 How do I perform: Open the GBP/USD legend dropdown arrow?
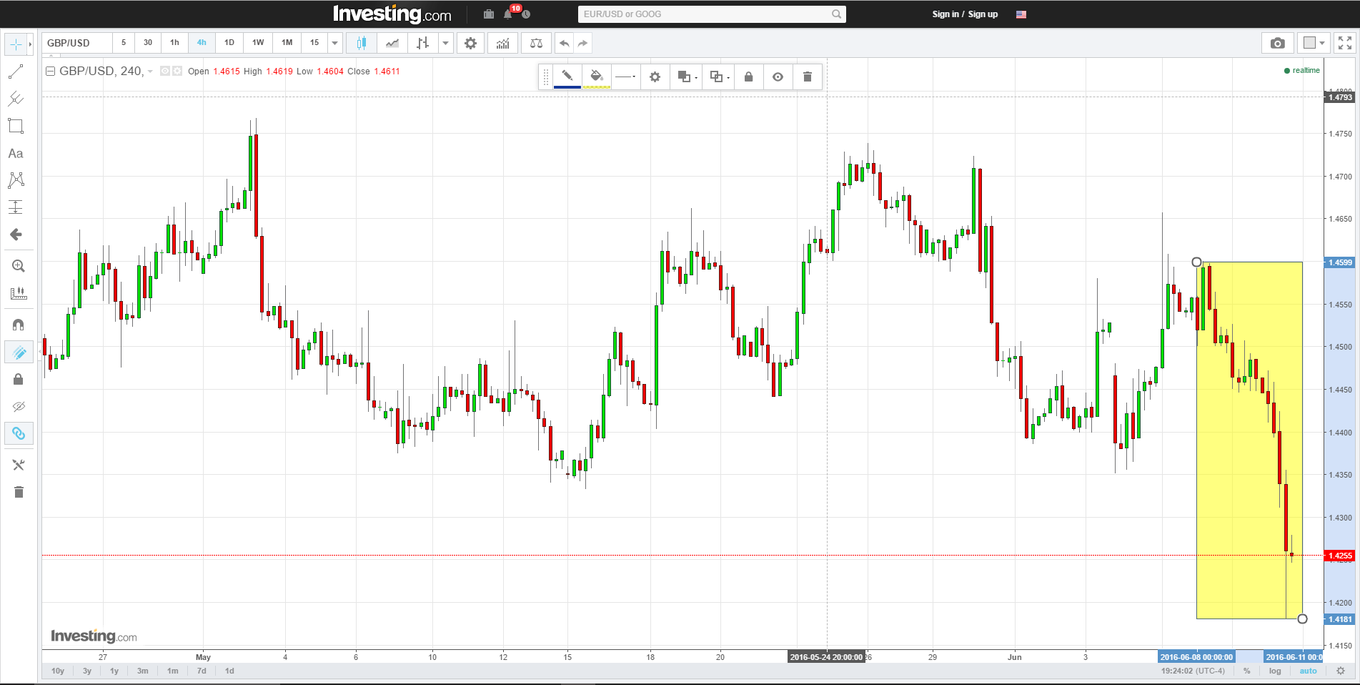tap(150, 72)
